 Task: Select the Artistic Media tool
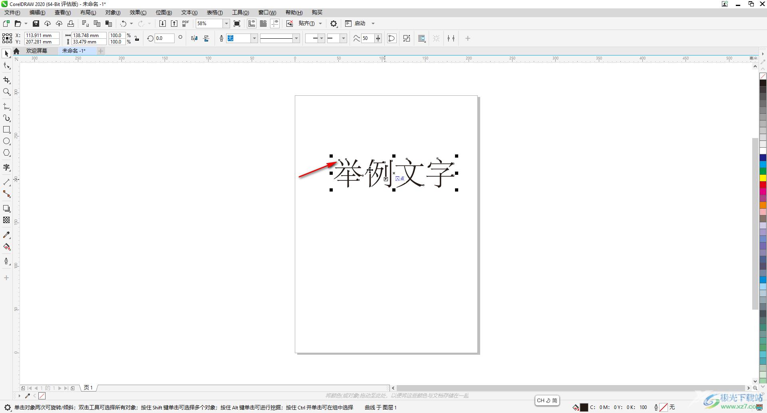[6, 118]
